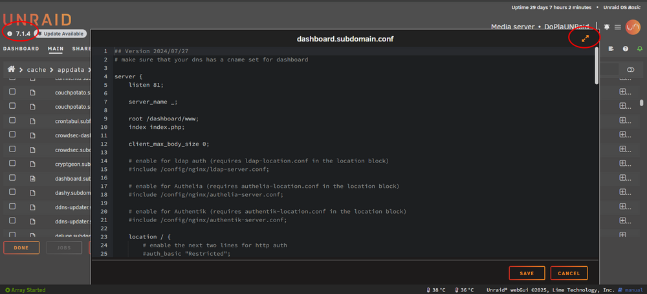Click the info icon beside version 7.1.4
The height and width of the screenshot is (294, 647).
click(x=10, y=34)
